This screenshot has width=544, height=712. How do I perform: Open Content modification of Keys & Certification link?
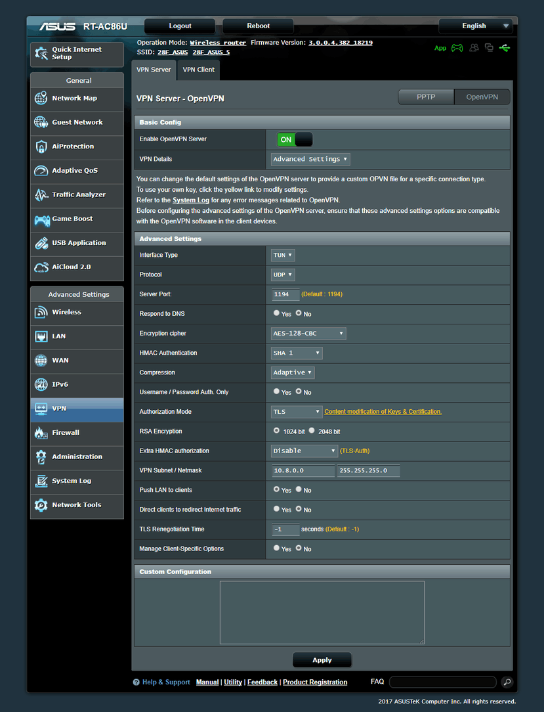pos(383,411)
